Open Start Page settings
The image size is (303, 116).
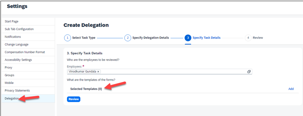pos(28,22)
